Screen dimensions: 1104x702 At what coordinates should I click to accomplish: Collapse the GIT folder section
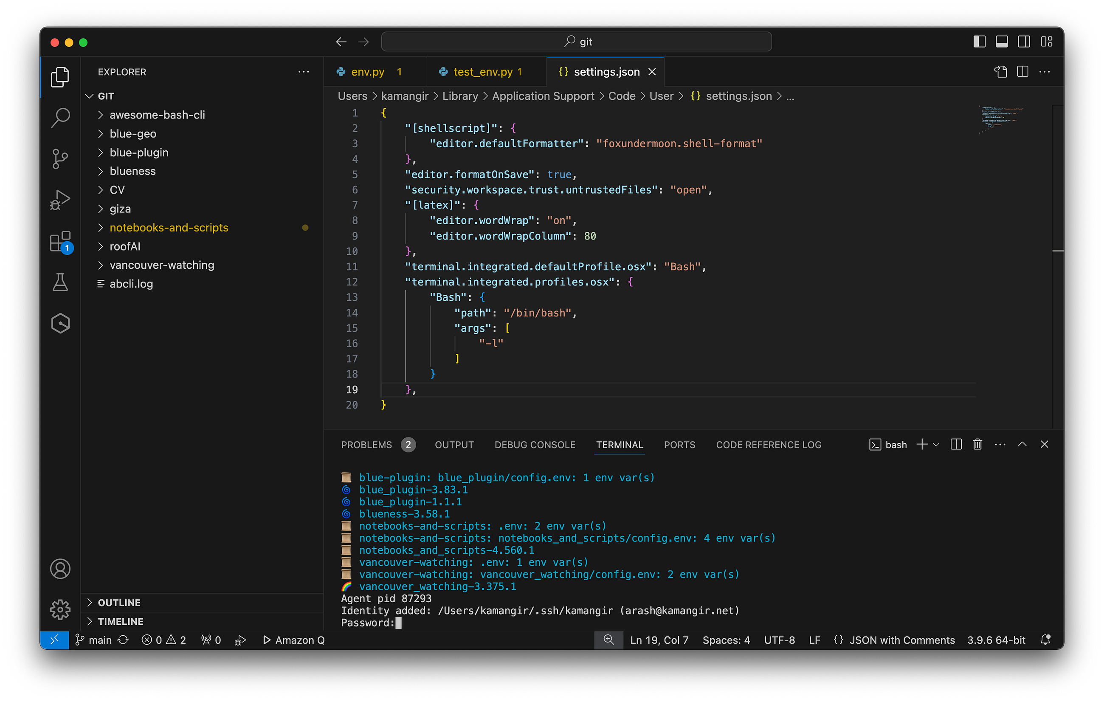pyautogui.click(x=201, y=96)
